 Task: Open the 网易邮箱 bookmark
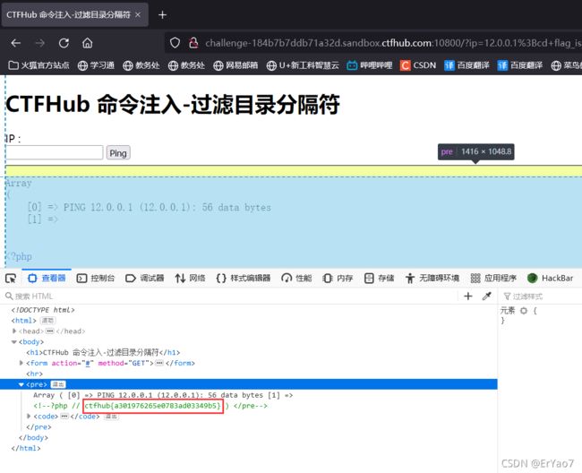pos(235,65)
